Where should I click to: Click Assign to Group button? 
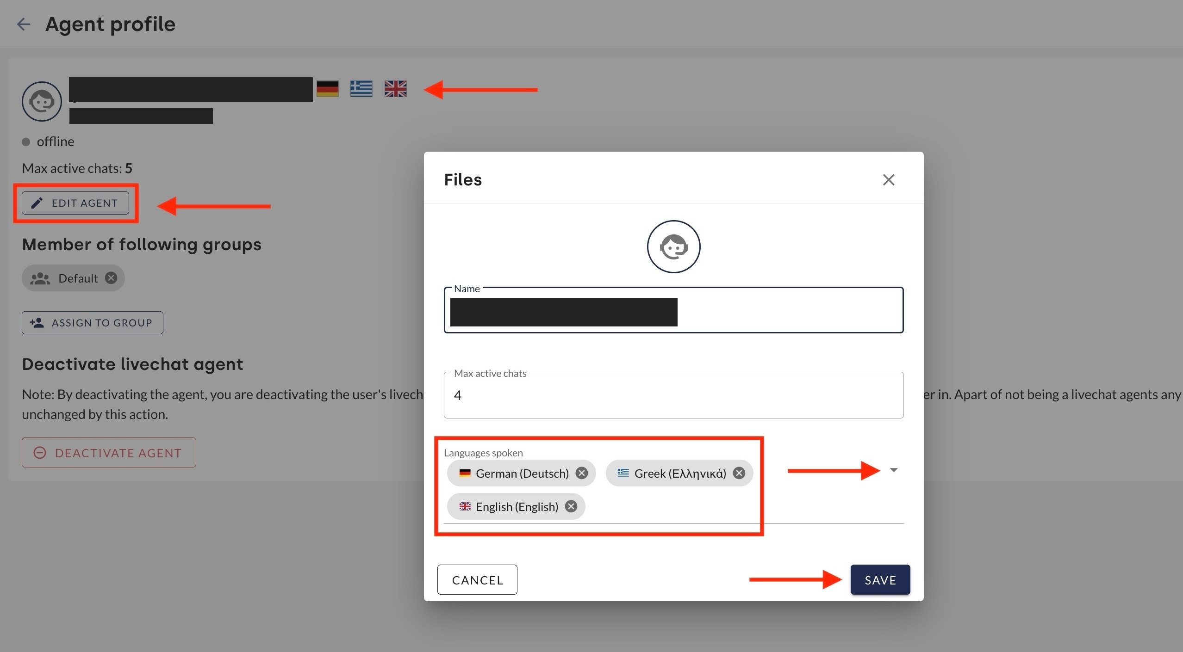click(92, 323)
